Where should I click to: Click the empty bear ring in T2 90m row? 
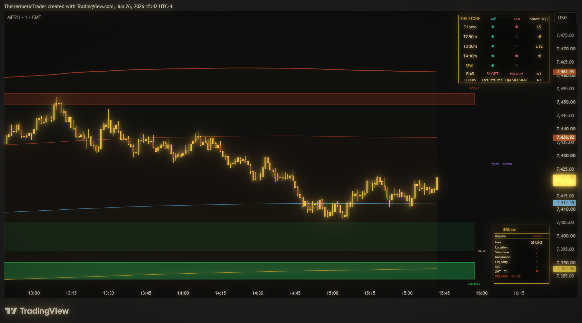517,36
